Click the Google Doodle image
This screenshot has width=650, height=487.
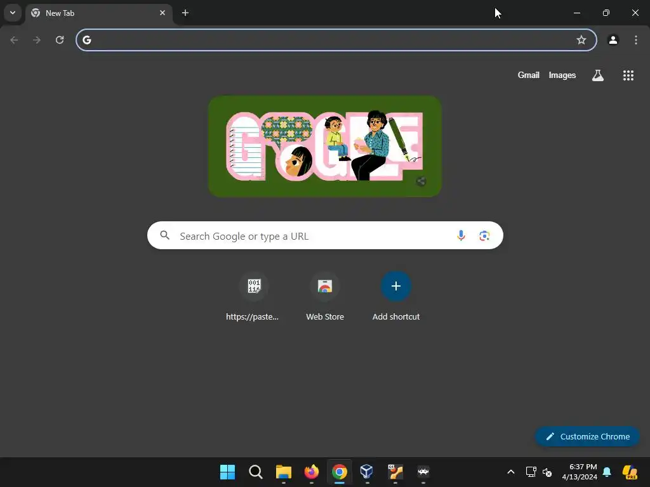324,146
